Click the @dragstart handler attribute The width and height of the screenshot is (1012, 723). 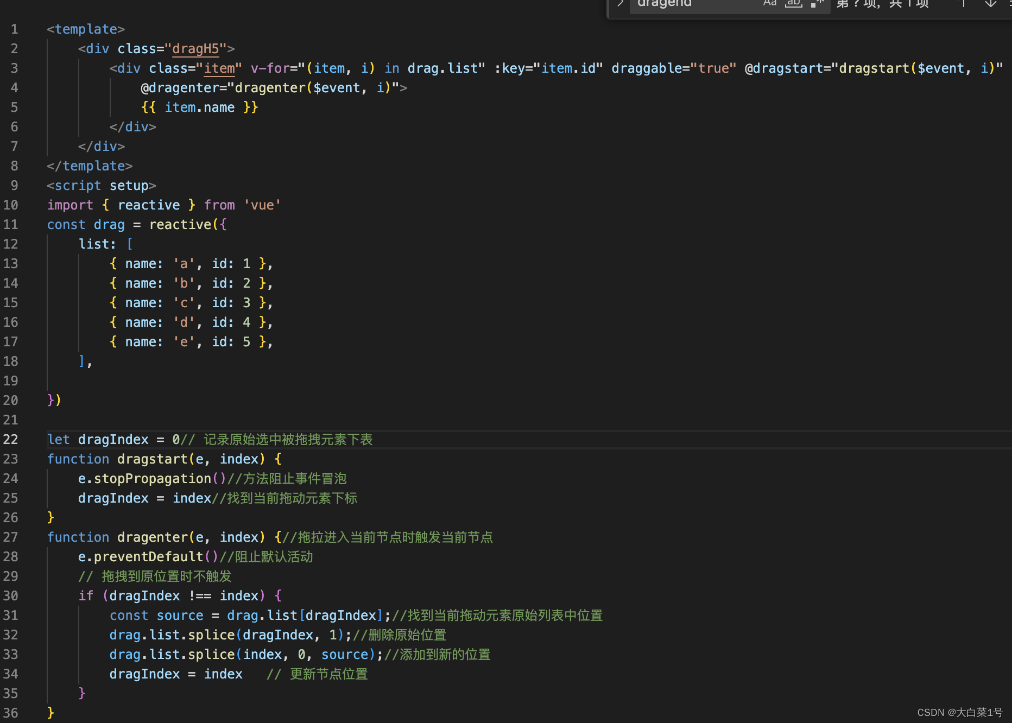tap(874, 68)
